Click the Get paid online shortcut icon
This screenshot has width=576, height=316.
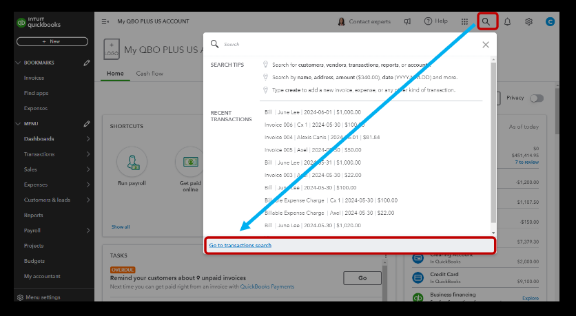click(190, 162)
